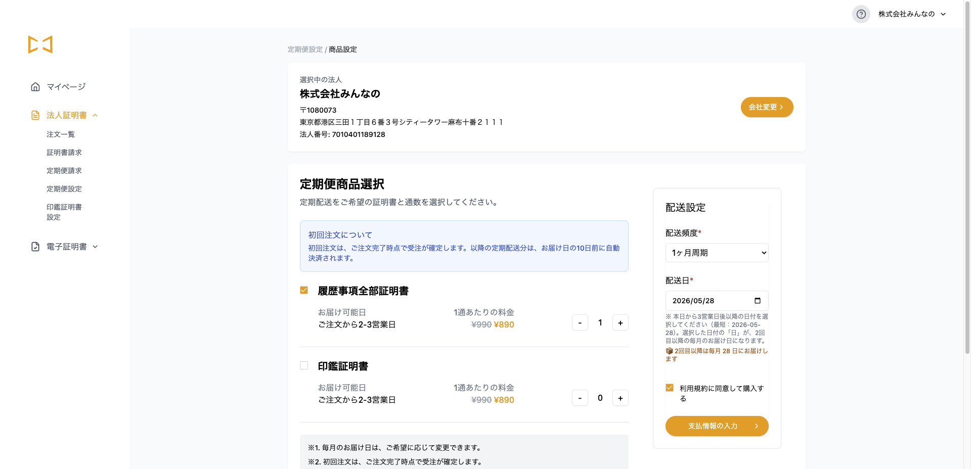Open the 株式会社みんなの account dropdown
The height and width of the screenshot is (469, 971).
pos(912,14)
